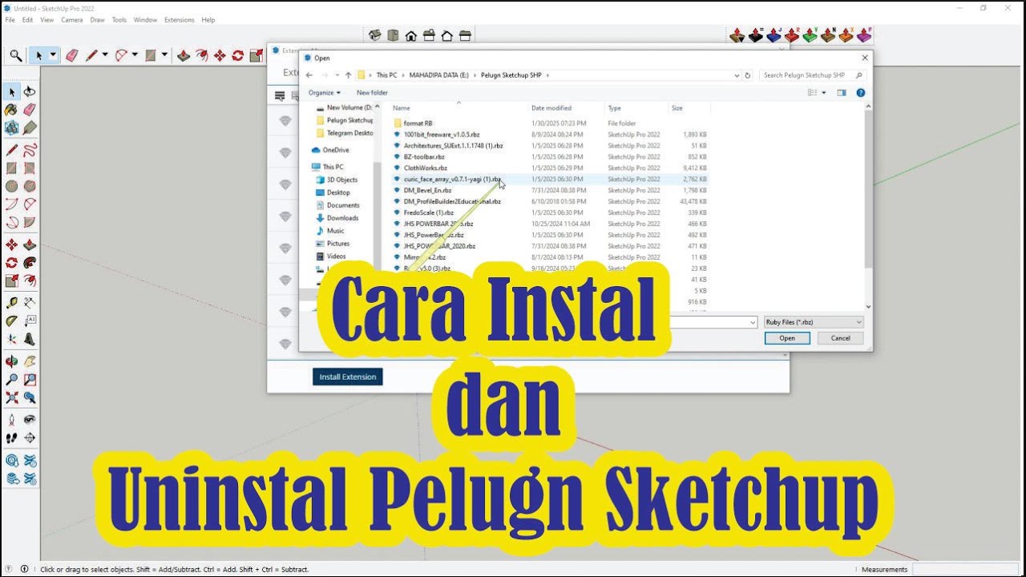
Task: Open the Window menu
Action: (x=145, y=19)
